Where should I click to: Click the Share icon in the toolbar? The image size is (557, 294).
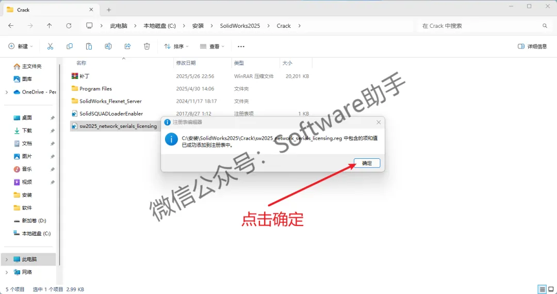tap(127, 46)
